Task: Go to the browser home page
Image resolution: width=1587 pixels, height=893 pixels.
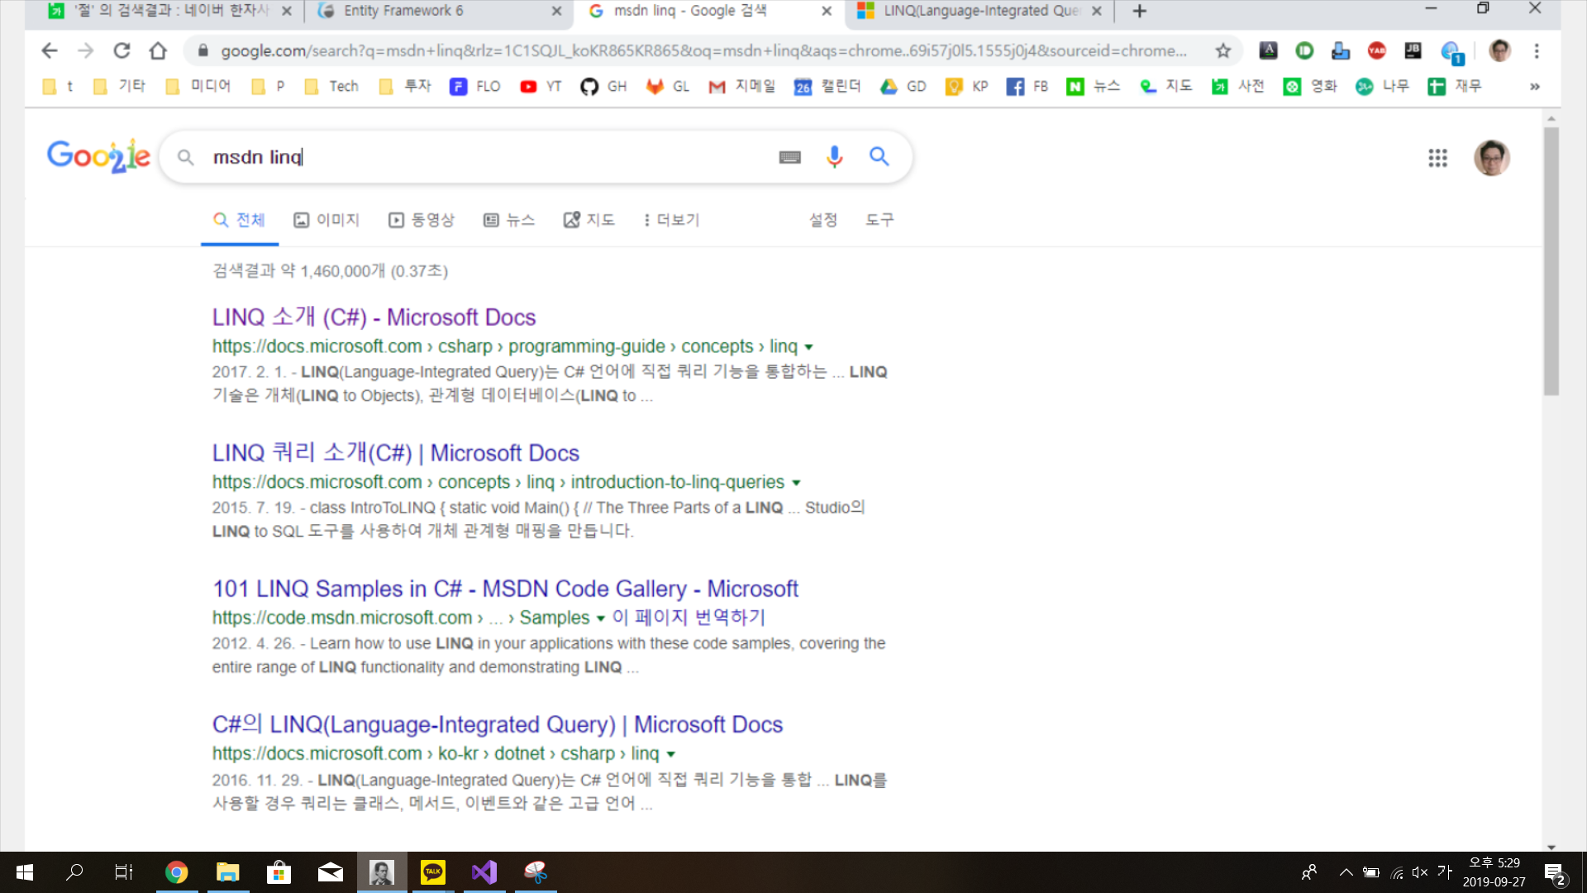Action: click(158, 51)
